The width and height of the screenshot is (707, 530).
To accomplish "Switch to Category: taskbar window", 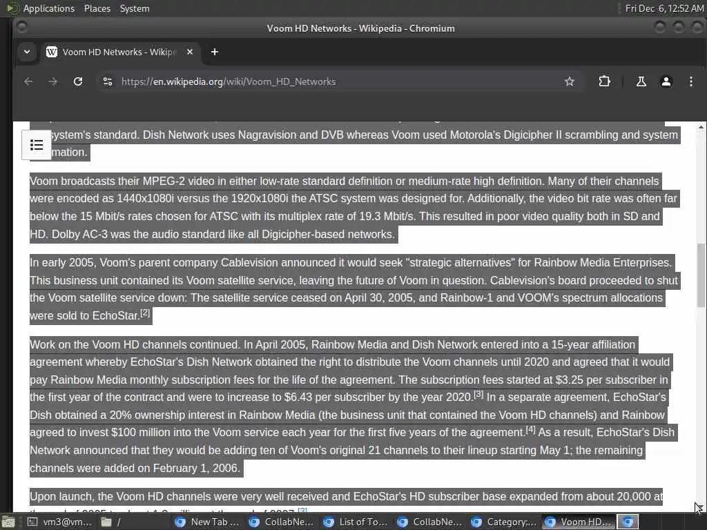I will coord(505,522).
